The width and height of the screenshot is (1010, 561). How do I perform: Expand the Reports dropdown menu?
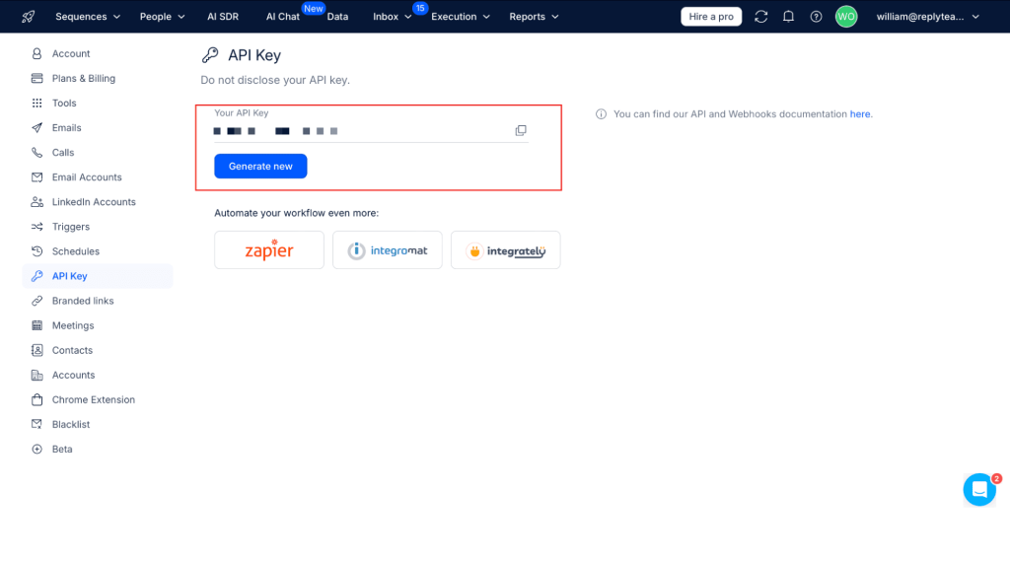(x=534, y=17)
